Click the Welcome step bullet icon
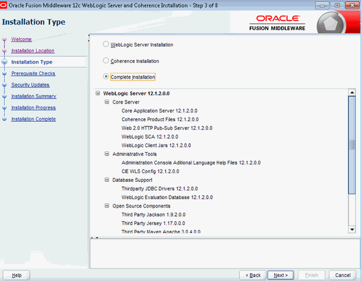361x282 pixels. (5, 40)
